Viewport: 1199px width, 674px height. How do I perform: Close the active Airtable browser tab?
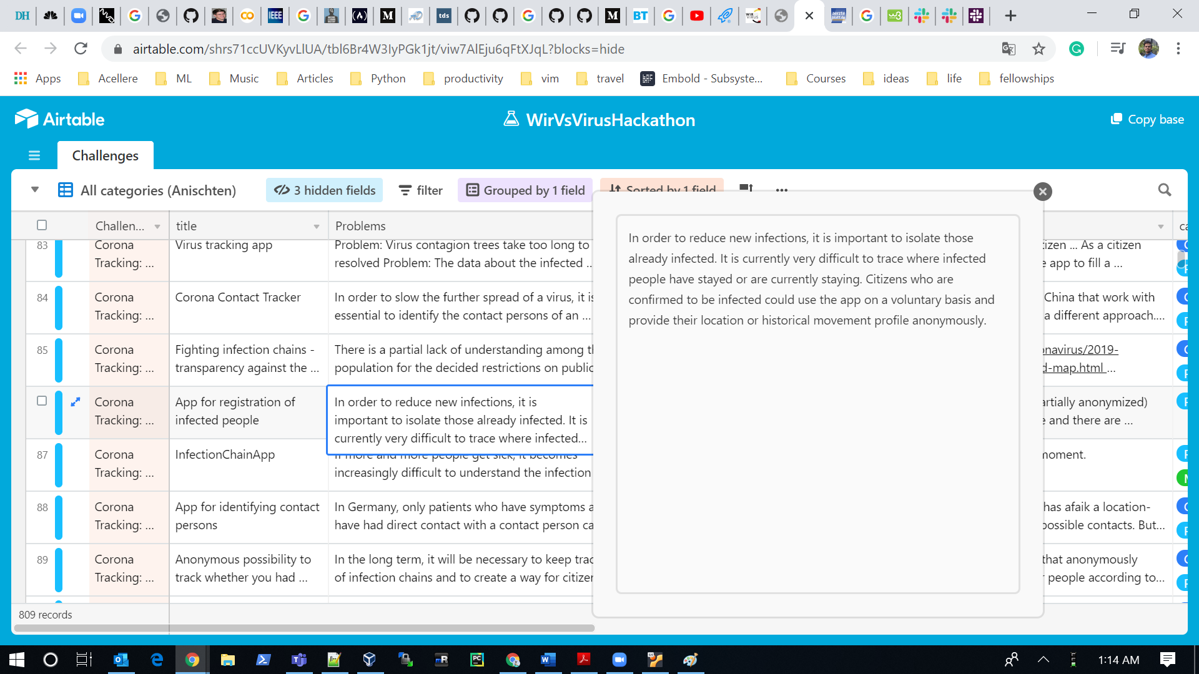[809, 16]
